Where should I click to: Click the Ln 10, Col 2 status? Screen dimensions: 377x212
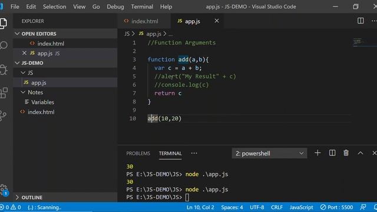coord(200,207)
